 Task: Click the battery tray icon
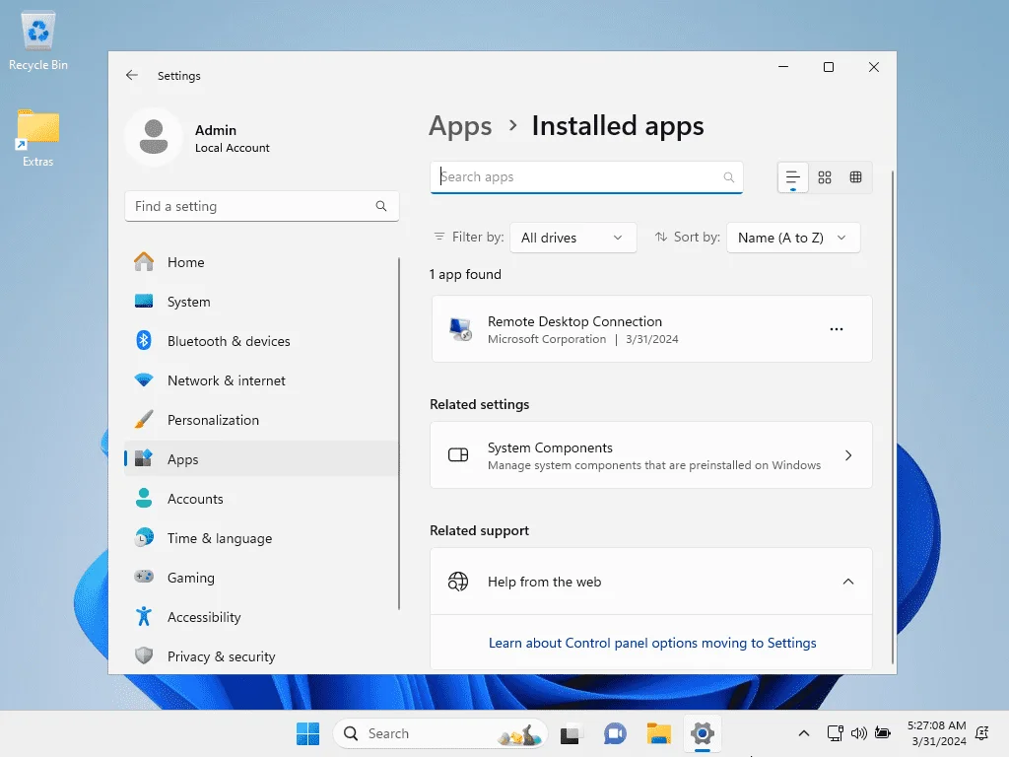[x=883, y=733]
